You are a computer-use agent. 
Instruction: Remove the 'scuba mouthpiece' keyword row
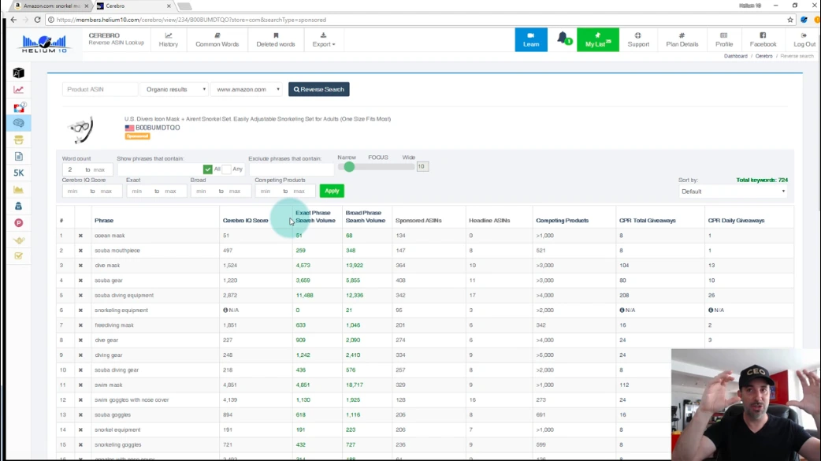click(x=80, y=251)
